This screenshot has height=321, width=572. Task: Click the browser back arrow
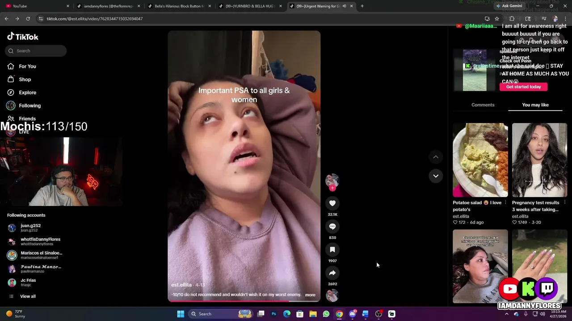tap(6, 19)
